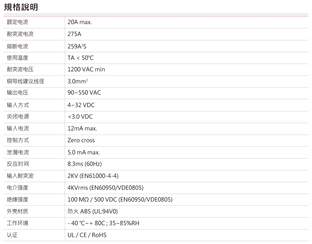This screenshot has width=312, height=244.
Task: Click the 規格說明 heading
Action: [x=21, y=7]
